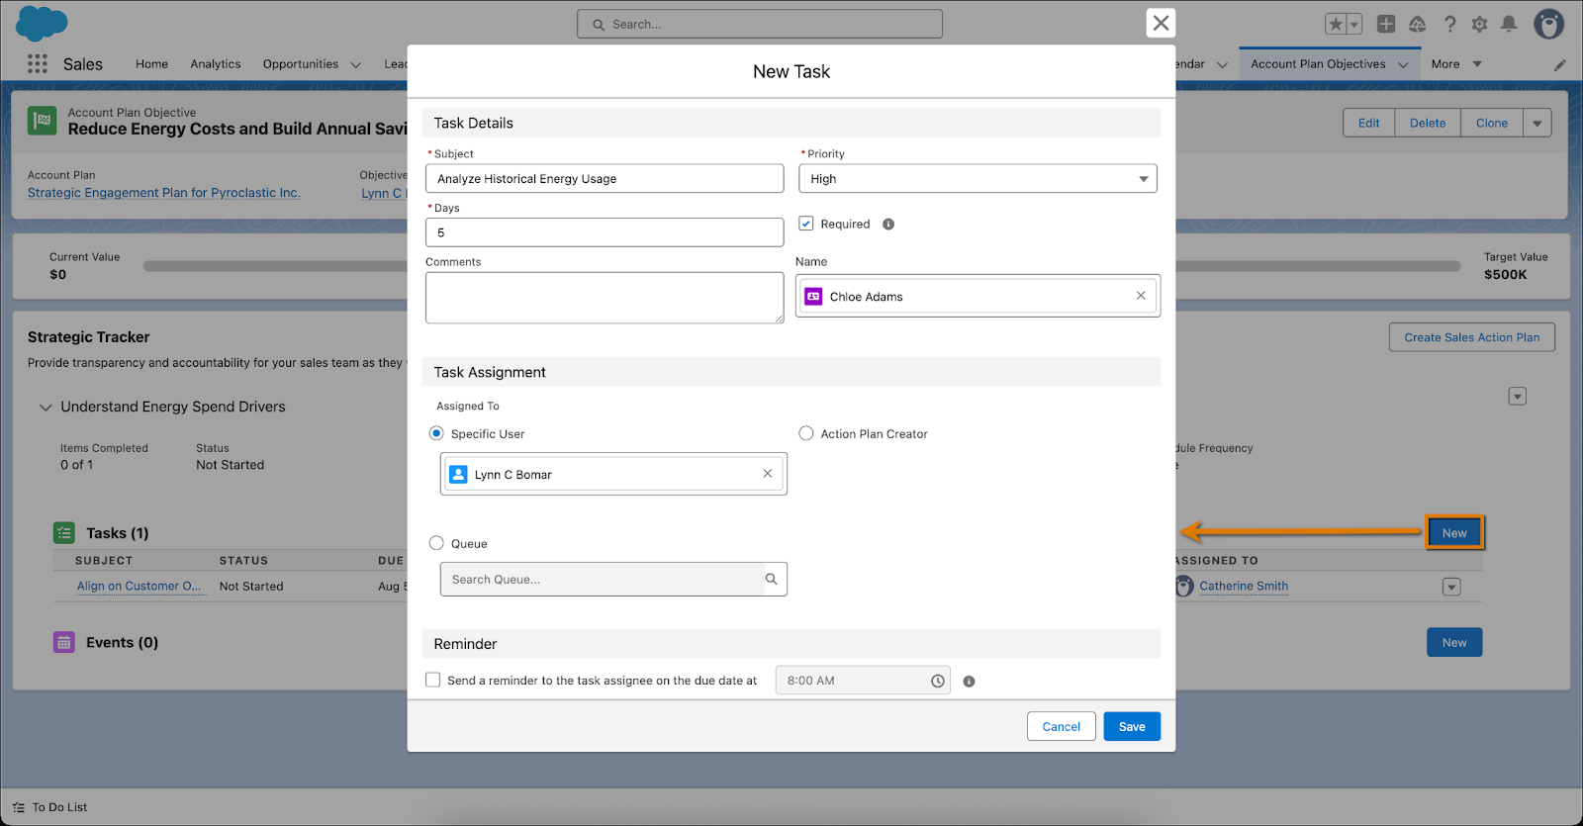Open the Account Plan Objectives tab
The height and width of the screenshot is (826, 1583).
coord(1318,64)
